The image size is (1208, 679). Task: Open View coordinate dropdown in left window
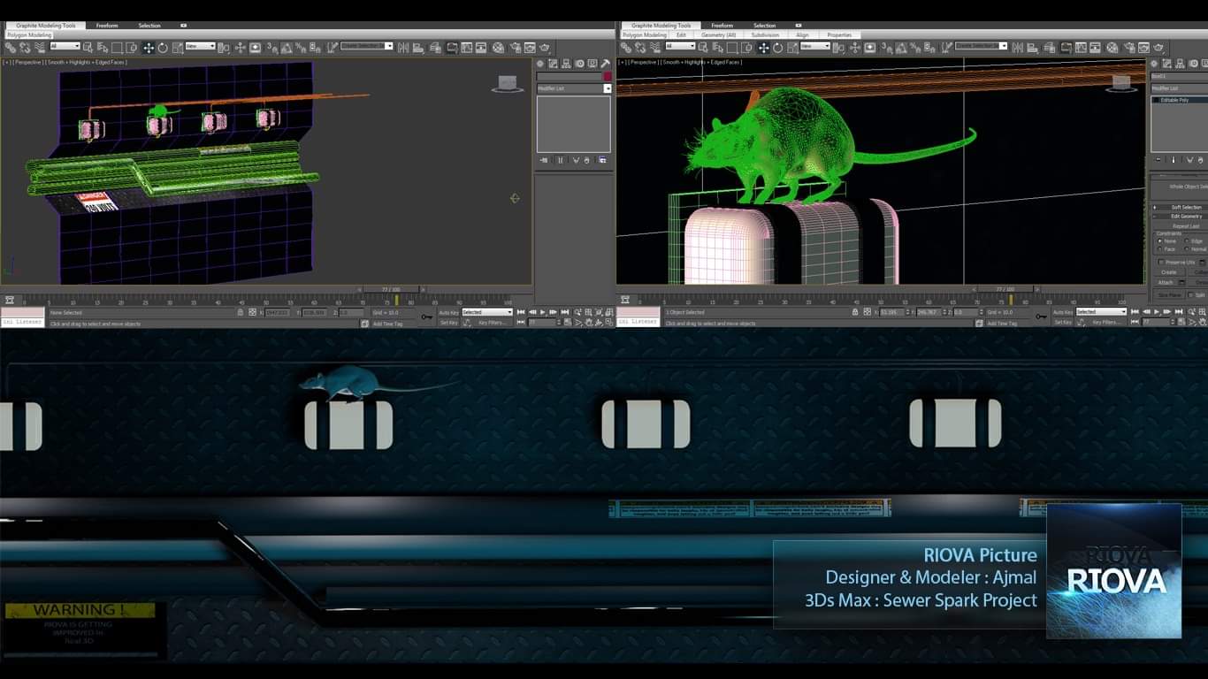200,46
